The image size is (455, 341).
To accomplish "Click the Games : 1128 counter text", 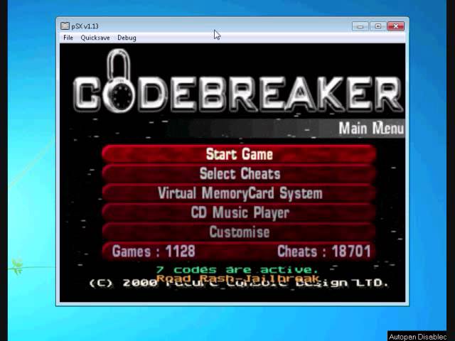I will click(154, 251).
